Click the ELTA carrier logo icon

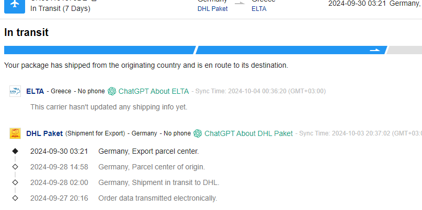pyautogui.click(x=15, y=91)
